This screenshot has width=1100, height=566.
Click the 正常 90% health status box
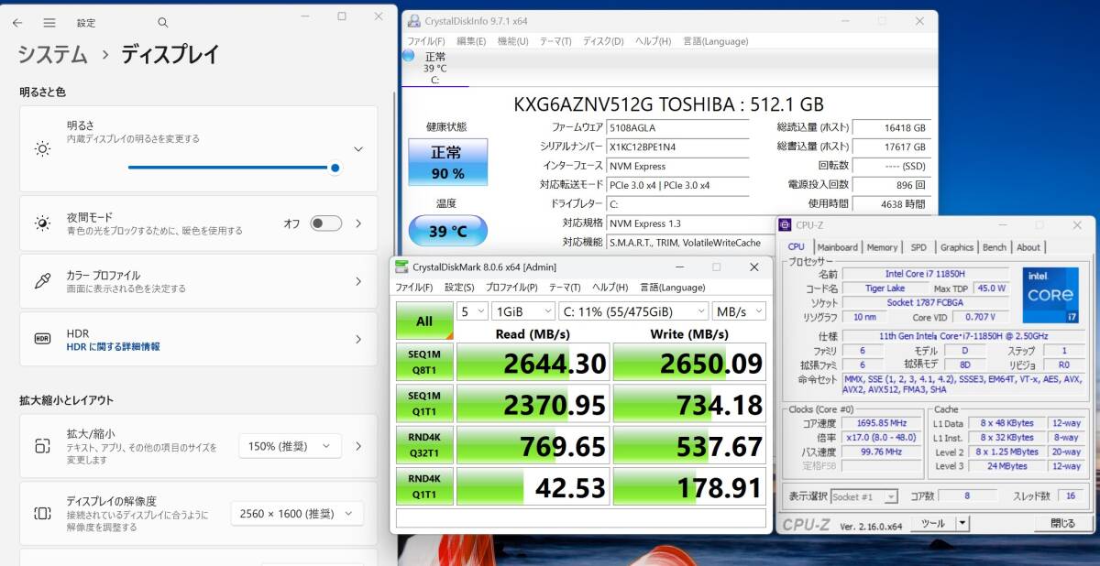point(447,162)
